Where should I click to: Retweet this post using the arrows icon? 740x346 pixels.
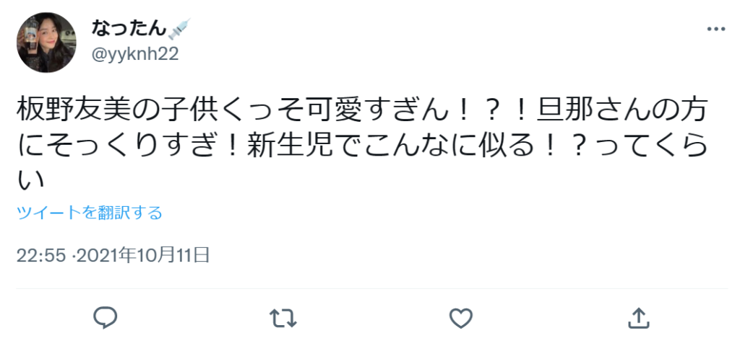(283, 318)
